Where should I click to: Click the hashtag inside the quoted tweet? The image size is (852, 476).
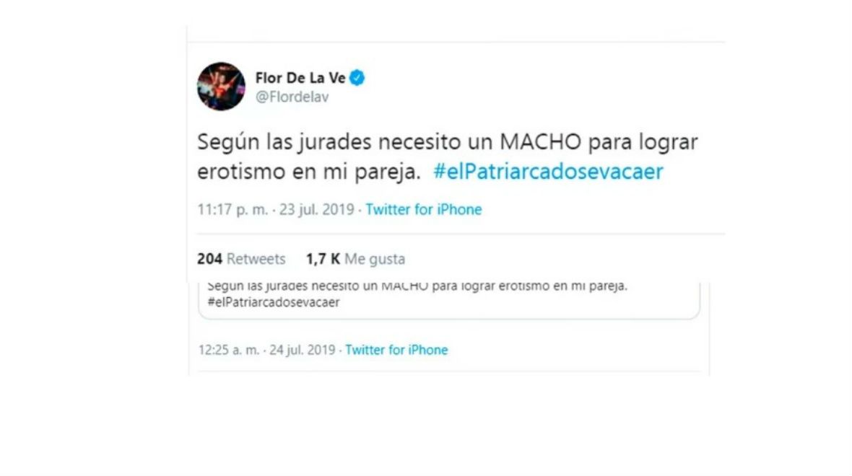click(274, 302)
